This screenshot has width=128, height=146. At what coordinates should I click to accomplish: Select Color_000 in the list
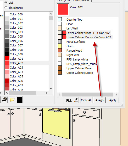point(27,14)
